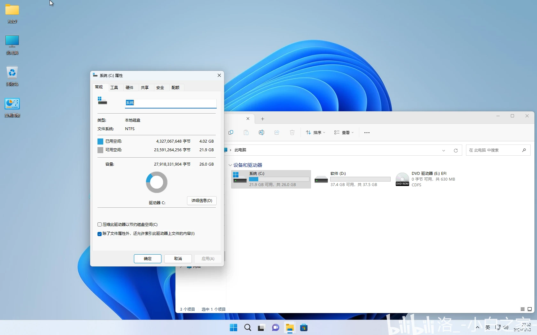Switch to the 安全 tab
The image size is (537, 335).
160,87
